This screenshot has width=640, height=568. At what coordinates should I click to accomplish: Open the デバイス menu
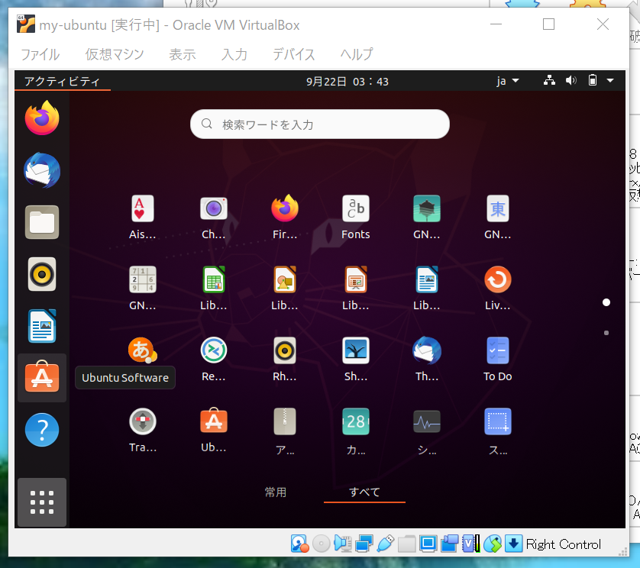[294, 54]
